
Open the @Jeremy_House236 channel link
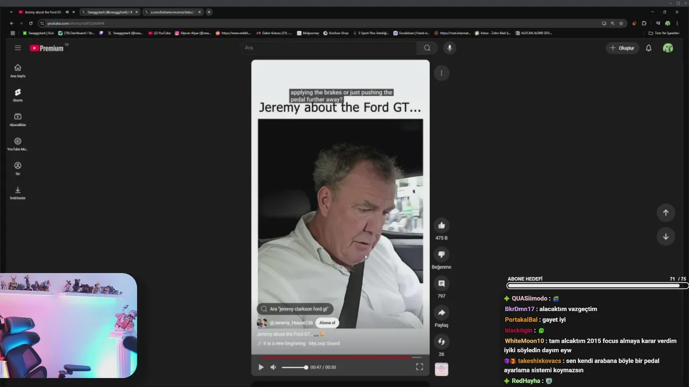coord(291,323)
